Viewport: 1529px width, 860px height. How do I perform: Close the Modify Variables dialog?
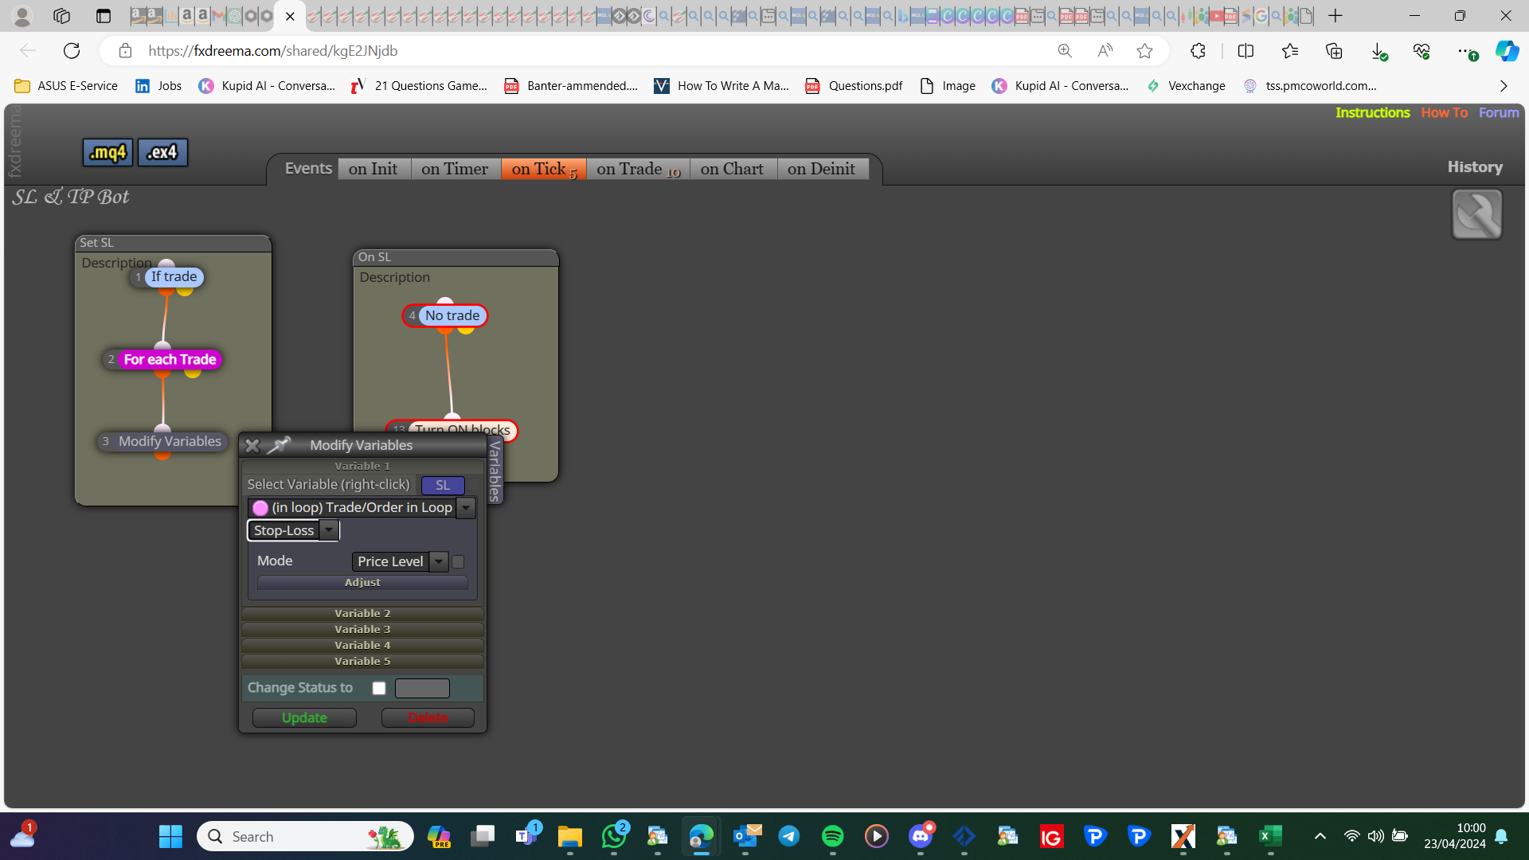click(252, 446)
